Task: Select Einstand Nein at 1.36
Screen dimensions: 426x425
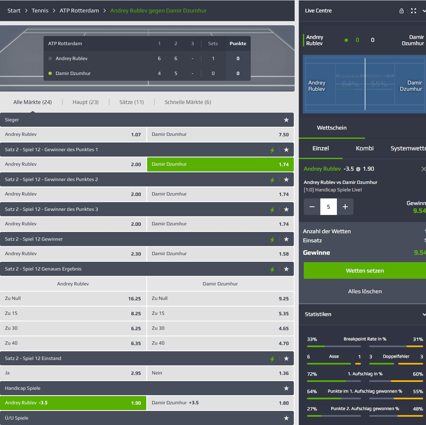Action: [220, 373]
